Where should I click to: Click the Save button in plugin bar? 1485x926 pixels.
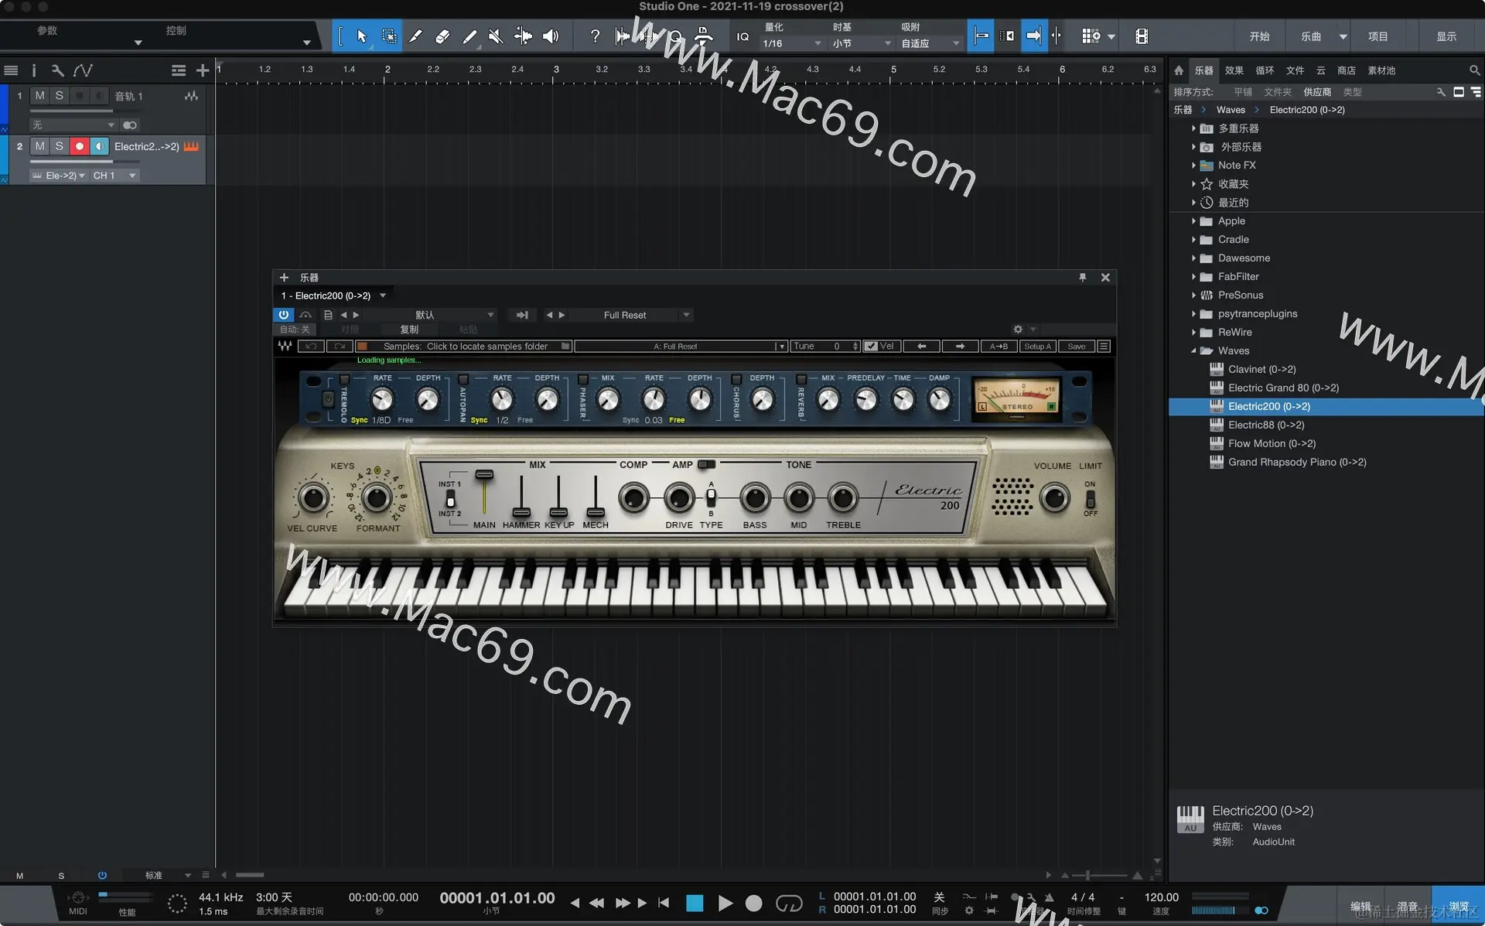click(1076, 347)
